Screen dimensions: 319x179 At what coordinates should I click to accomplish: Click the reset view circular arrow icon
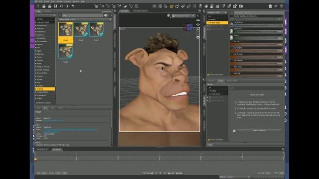coord(198,37)
